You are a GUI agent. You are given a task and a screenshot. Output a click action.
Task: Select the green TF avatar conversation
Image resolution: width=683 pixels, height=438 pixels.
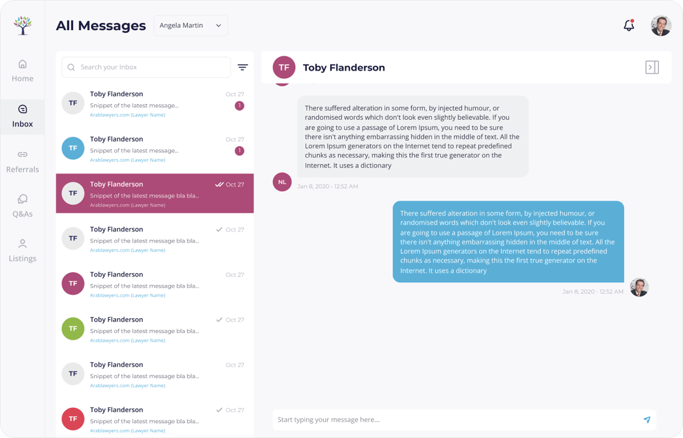pos(155,329)
